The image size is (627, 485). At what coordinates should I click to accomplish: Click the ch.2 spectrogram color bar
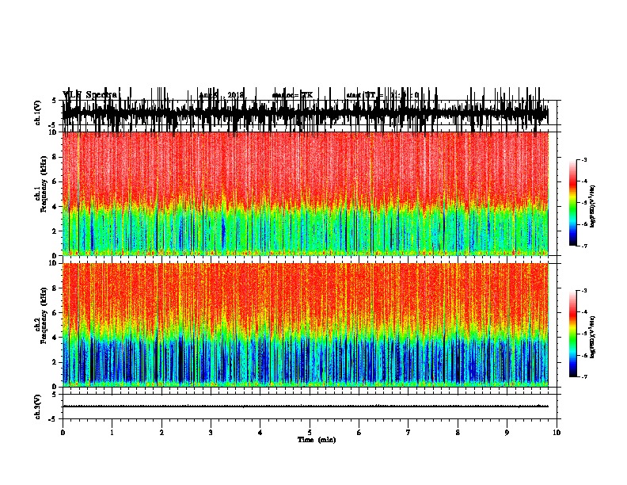(x=573, y=334)
